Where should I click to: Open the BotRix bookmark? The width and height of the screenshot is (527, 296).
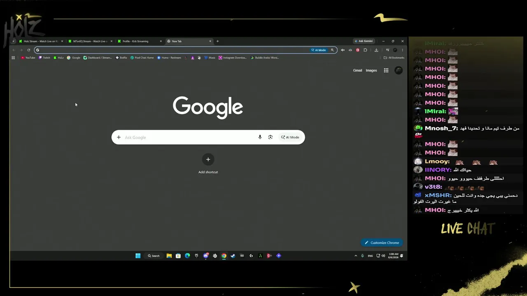coord(121,58)
